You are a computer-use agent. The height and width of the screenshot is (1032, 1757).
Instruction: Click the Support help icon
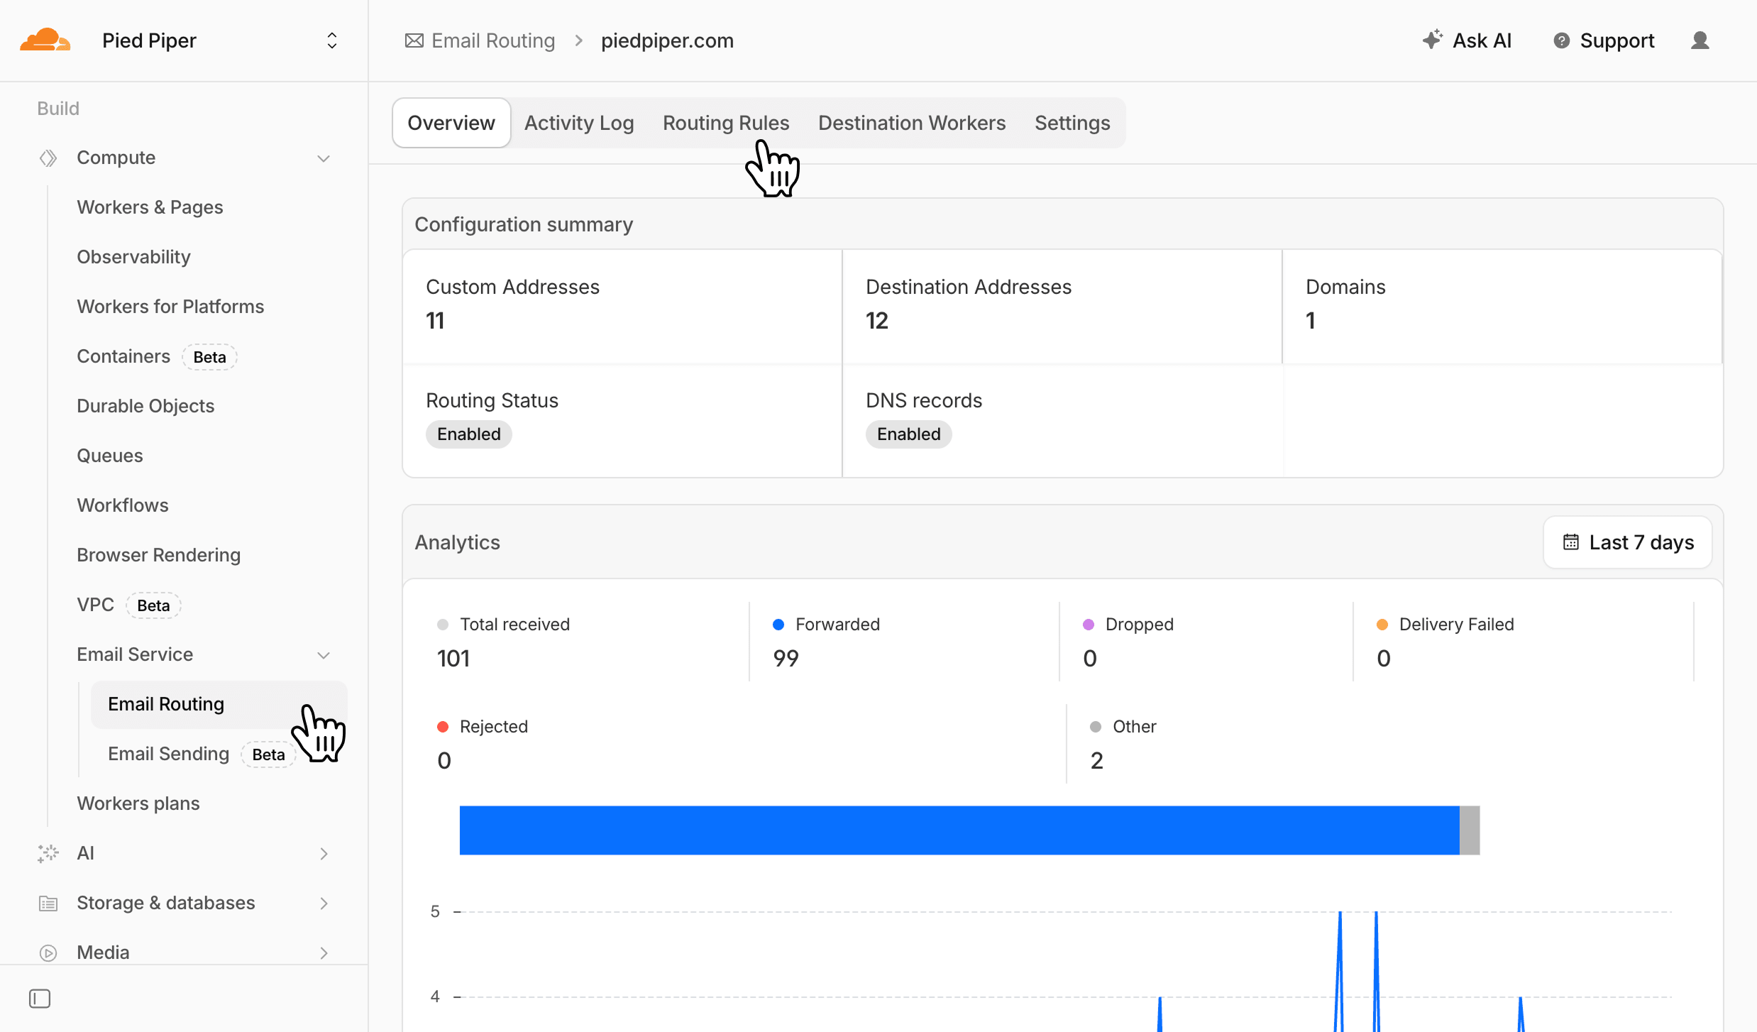click(x=1563, y=40)
